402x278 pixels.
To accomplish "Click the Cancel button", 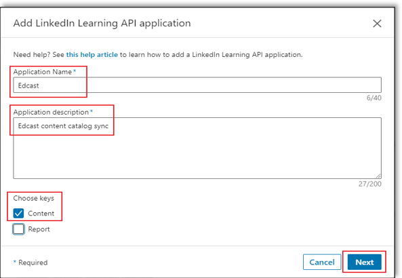I will [x=322, y=262].
